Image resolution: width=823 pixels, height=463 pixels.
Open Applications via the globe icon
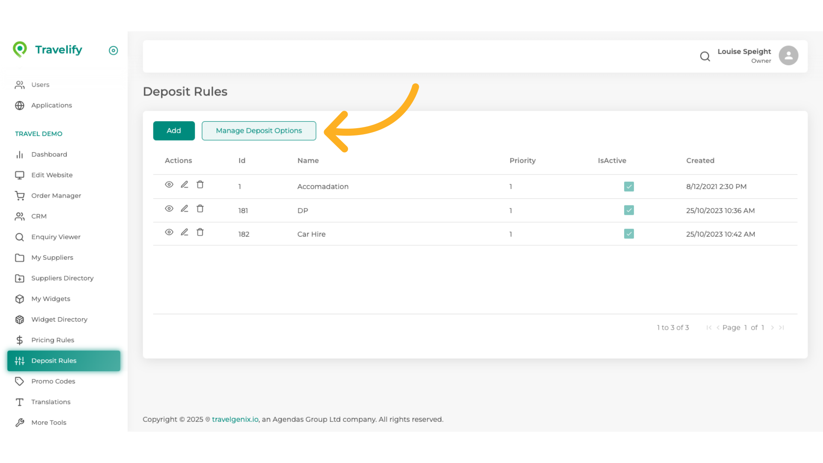coord(20,105)
